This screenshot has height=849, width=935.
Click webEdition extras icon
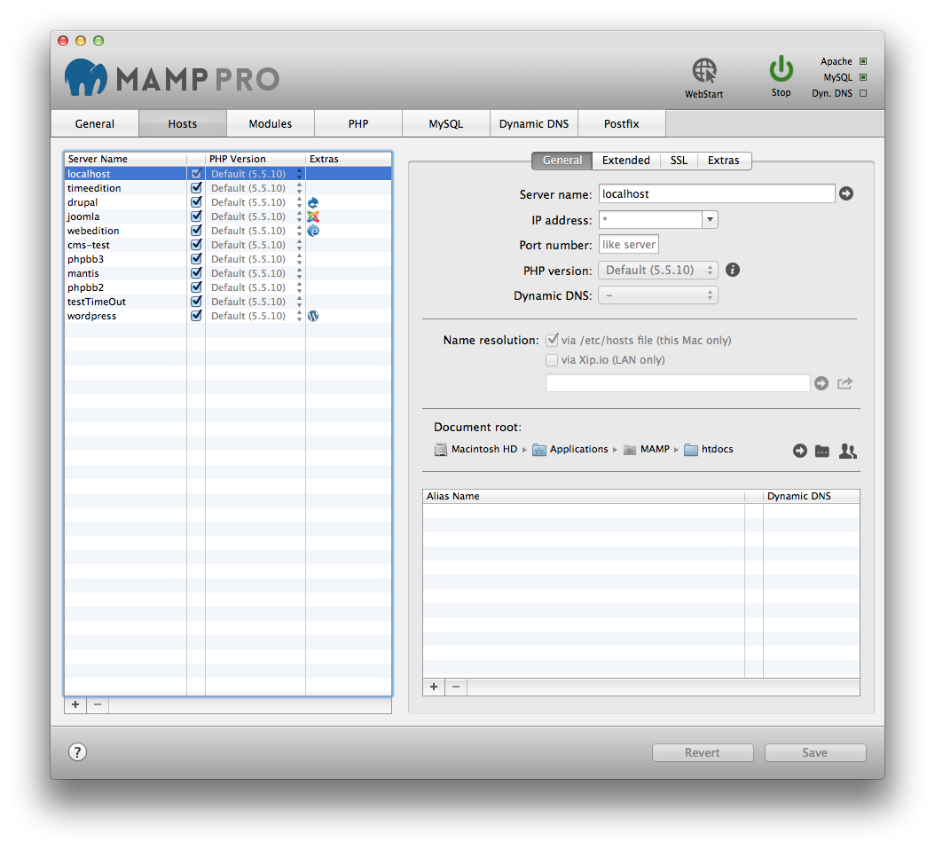click(x=313, y=231)
